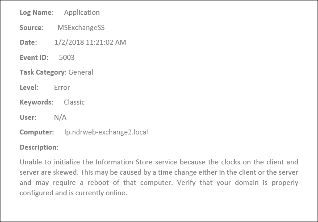Image resolution: width=318 pixels, height=222 pixels.
Task: Click the User label
Action: tap(28, 117)
